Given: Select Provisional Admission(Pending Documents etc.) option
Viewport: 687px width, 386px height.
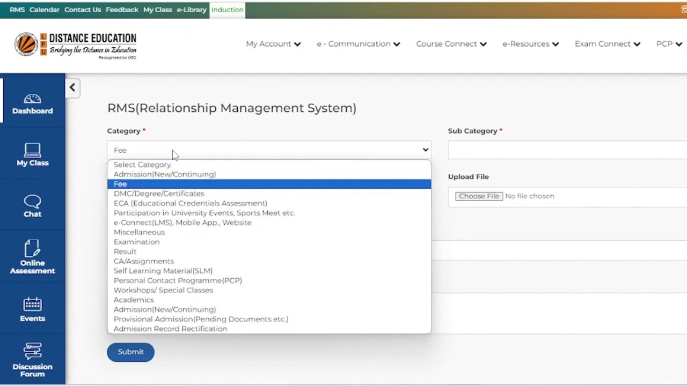Looking at the screenshot, I should click(x=269, y=319).
